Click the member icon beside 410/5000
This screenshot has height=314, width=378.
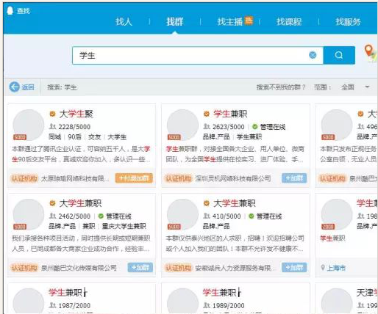pos(207,216)
